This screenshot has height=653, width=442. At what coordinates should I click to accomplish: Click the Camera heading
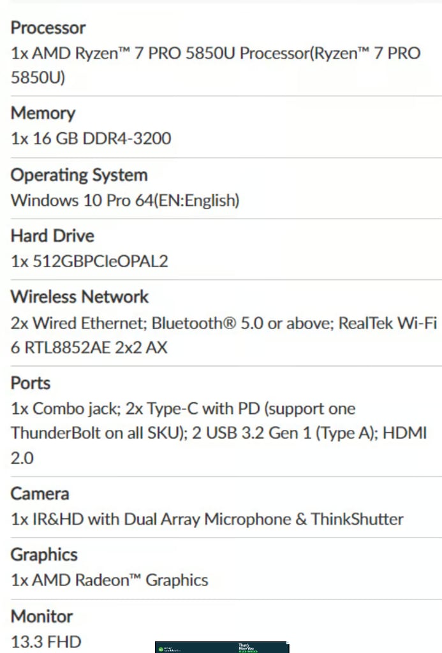pyautogui.click(x=40, y=494)
